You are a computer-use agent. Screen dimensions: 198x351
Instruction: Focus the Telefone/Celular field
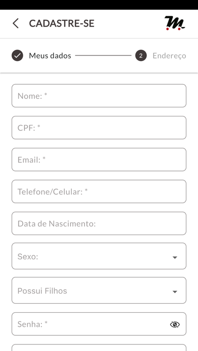pos(99,192)
